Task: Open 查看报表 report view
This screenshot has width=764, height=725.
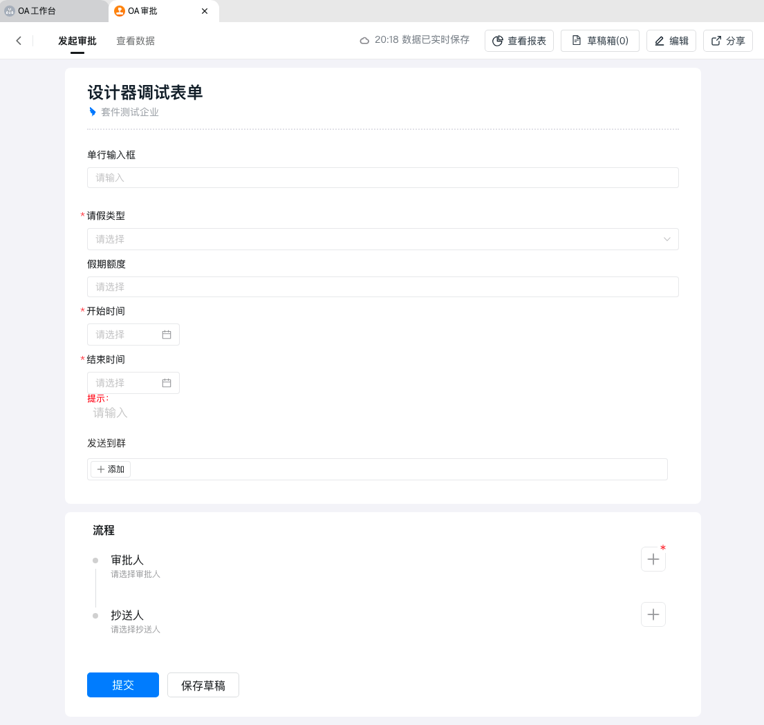Action: (519, 41)
